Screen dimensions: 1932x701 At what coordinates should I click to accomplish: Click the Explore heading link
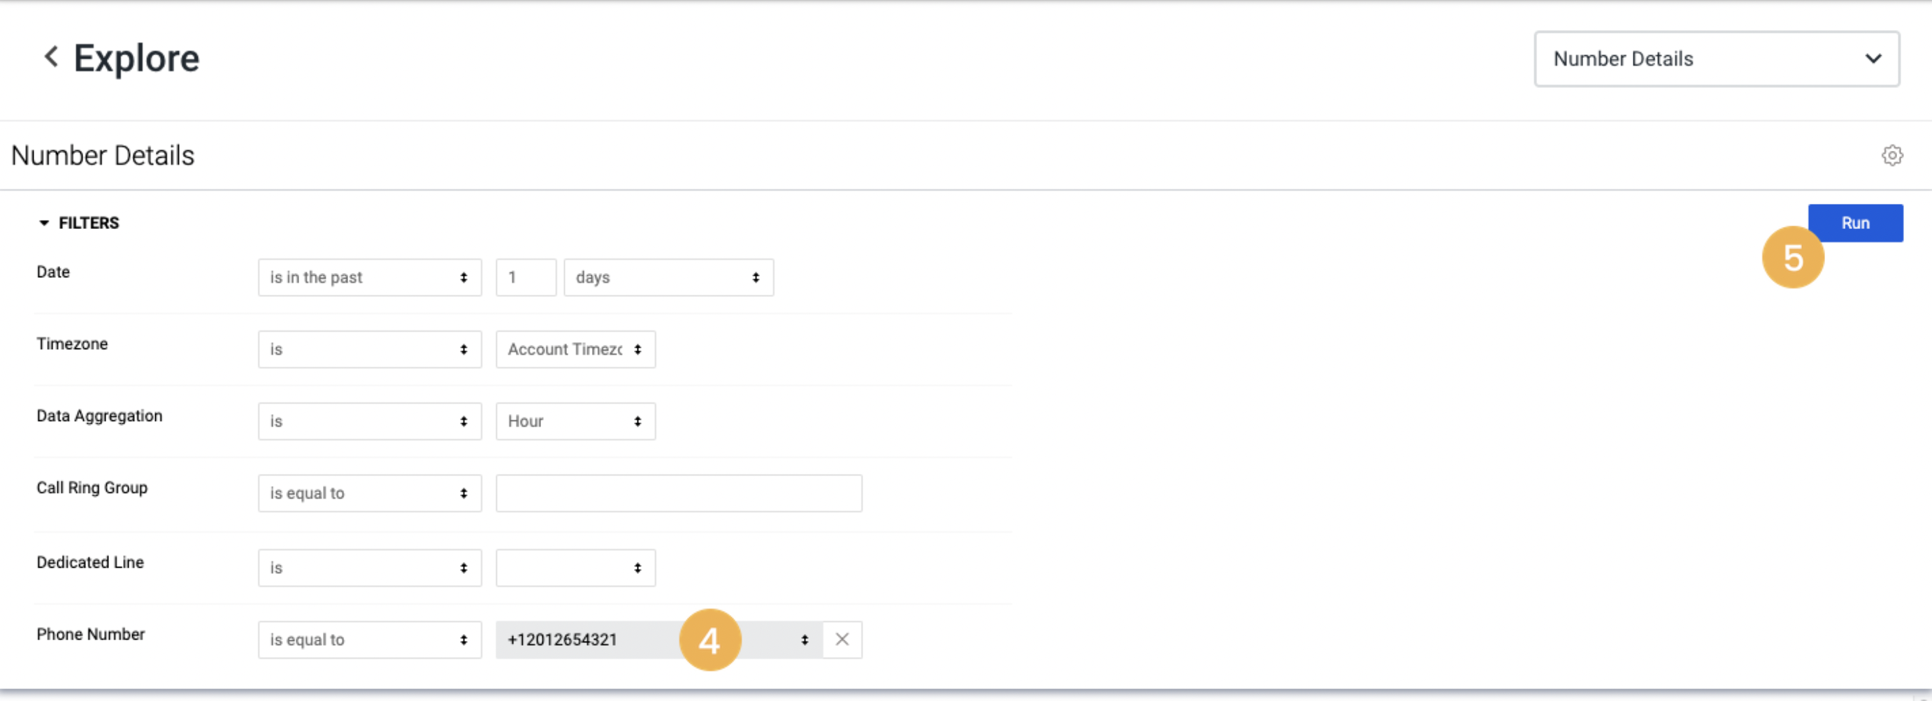pyautogui.click(x=136, y=58)
